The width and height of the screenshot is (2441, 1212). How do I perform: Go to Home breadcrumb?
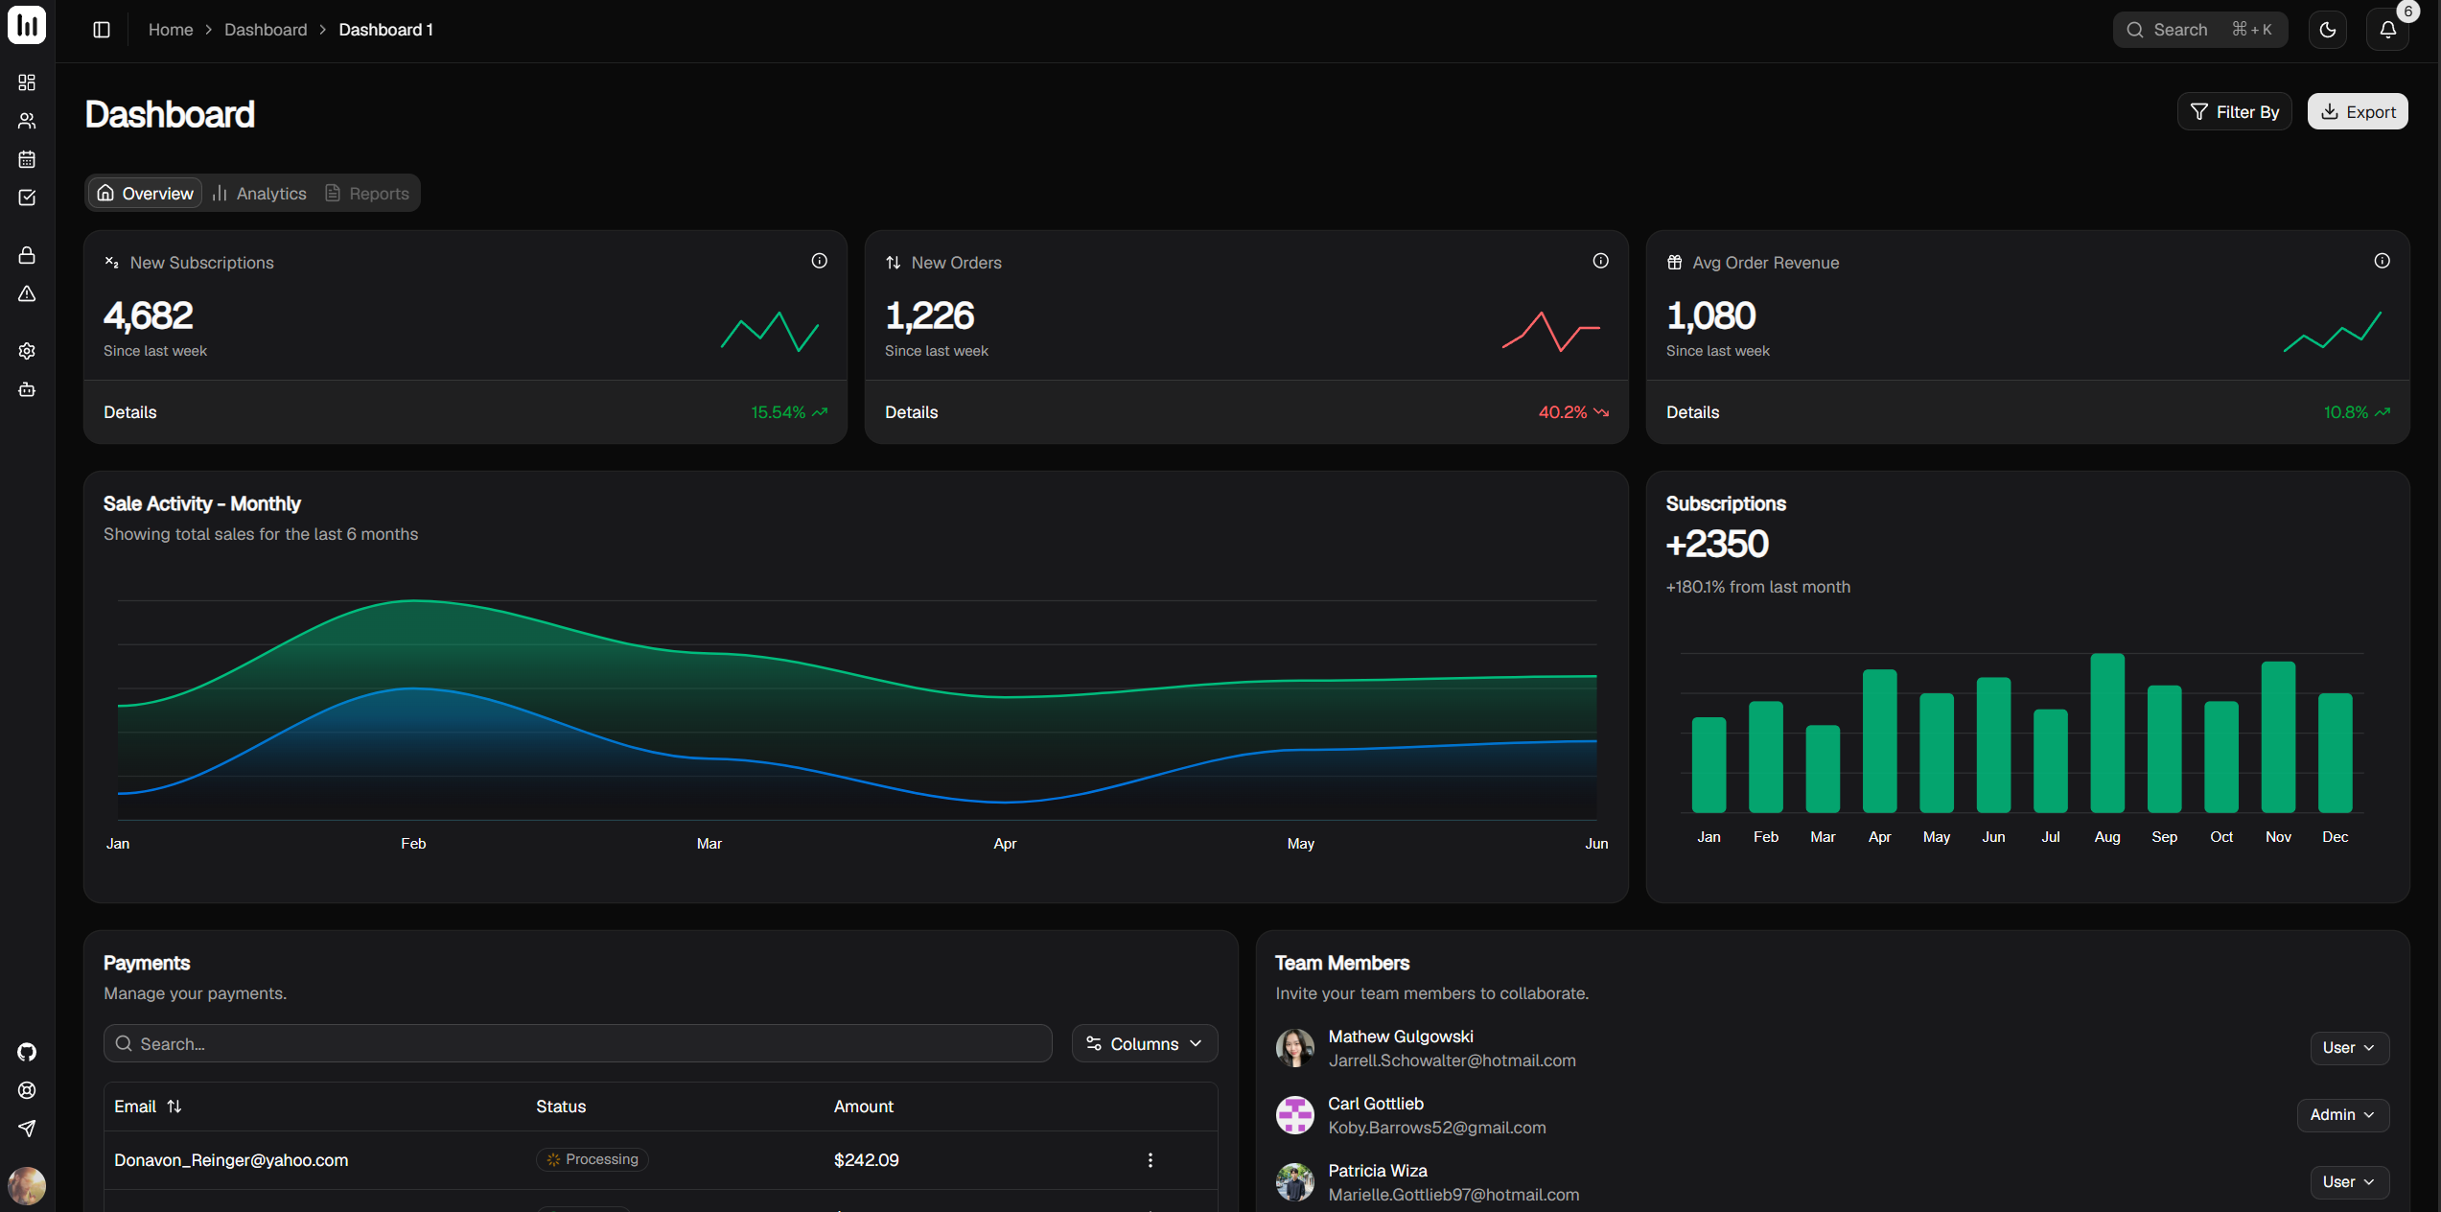point(171,30)
